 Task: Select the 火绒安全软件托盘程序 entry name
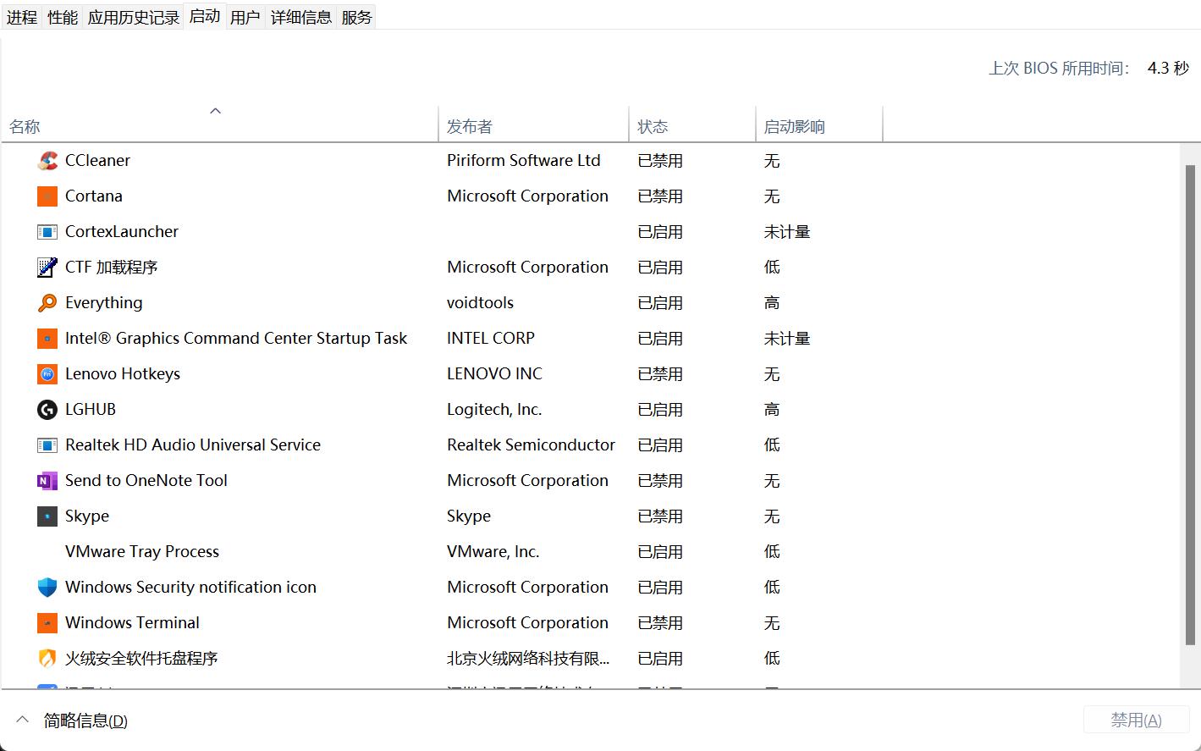[x=141, y=658]
